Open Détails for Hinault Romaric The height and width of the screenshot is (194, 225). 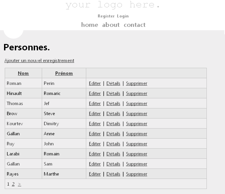click(x=113, y=93)
